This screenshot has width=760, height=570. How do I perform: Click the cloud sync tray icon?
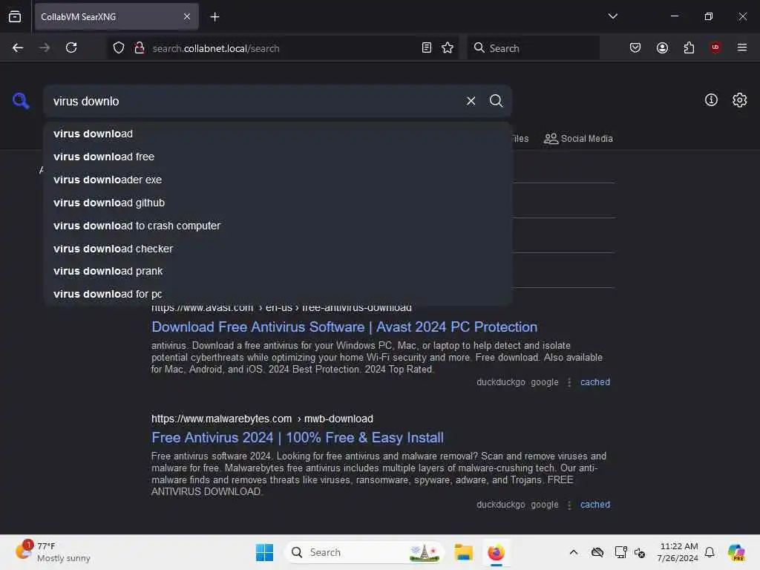tap(597, 552)
